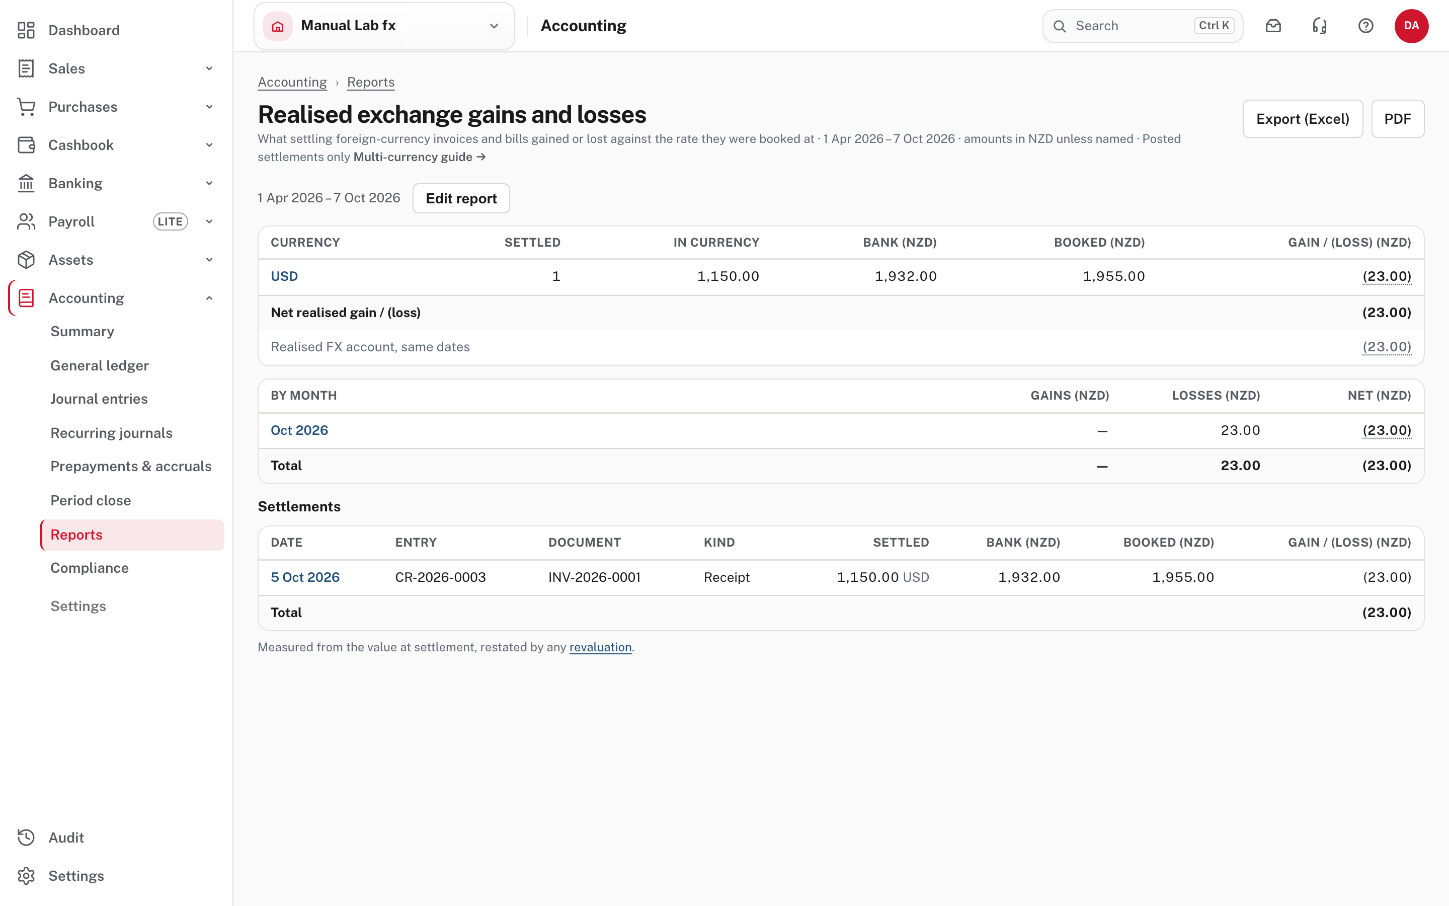The width and height of the screenshot is (1449, 906).
Task: Click the Payroll people icon
Action: [26, 221]
